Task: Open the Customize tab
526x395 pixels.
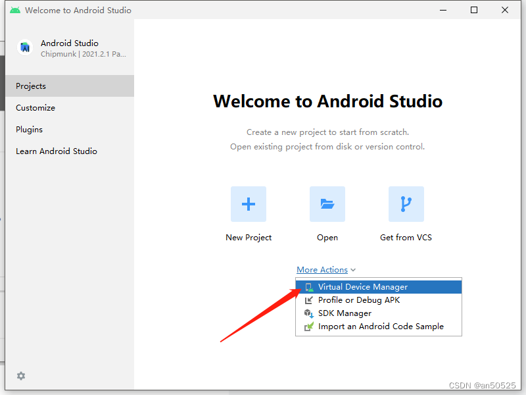Action: coord(70,108)
